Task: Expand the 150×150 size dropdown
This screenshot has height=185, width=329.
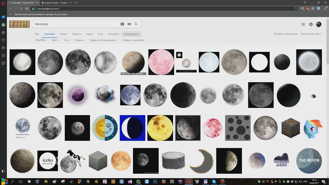Action: pos(41,40)
